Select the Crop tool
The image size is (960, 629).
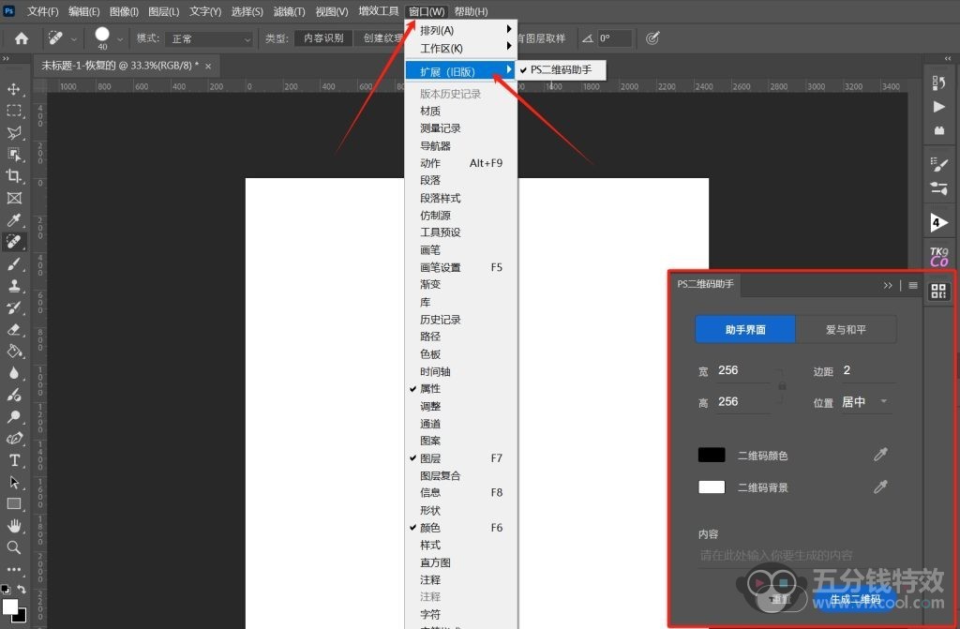click(13, 176)
